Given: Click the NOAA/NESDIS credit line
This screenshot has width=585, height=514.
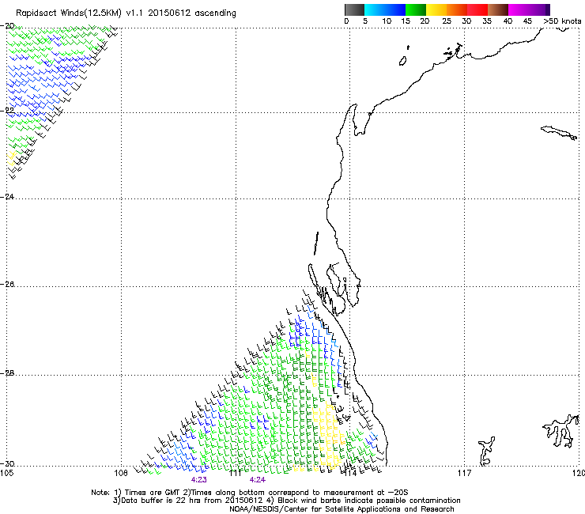Looking at the screenshot, I should (x=342, y=509).
